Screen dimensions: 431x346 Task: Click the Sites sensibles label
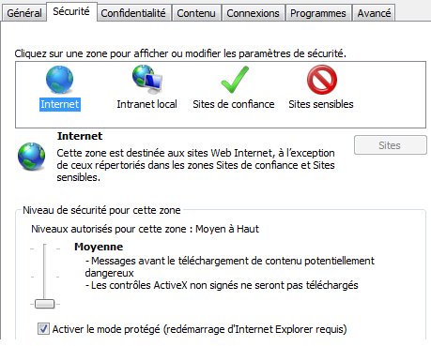[x=321, y=104]
